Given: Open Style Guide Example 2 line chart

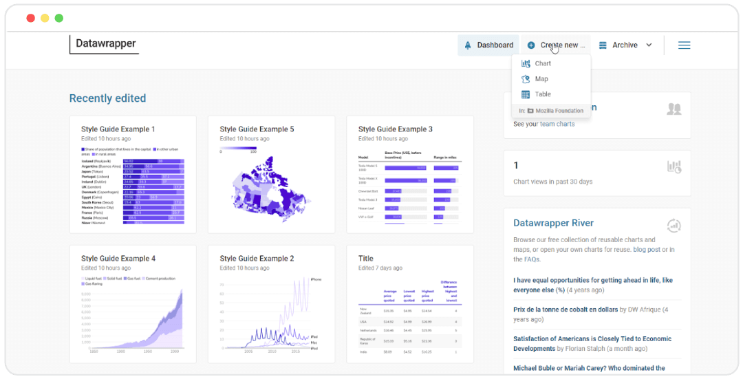Looking at the screenshot, I should click(x=271, y=304).
